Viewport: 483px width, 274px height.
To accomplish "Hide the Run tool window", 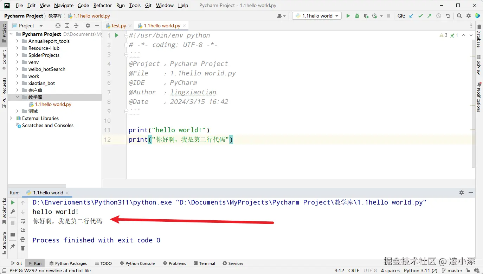I will [x=471, y=193].
